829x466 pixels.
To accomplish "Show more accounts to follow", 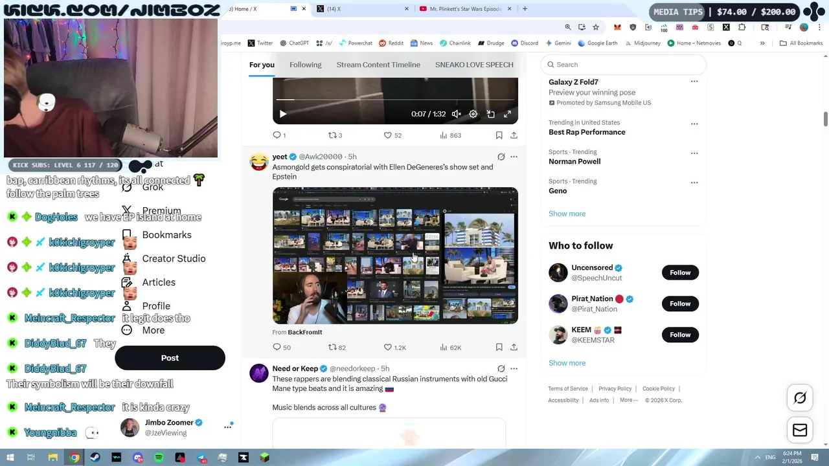I will tap(567, 363).
